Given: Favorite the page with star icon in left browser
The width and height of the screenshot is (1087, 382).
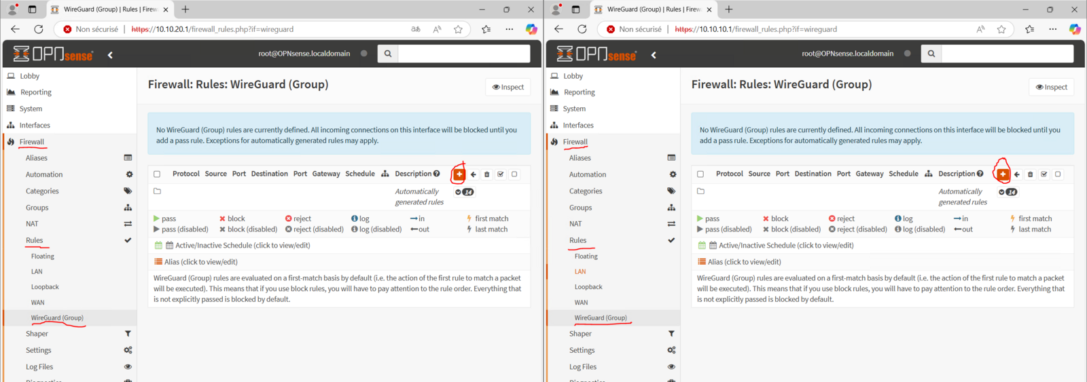Looking at the screenshot, I should coord(458,29).
